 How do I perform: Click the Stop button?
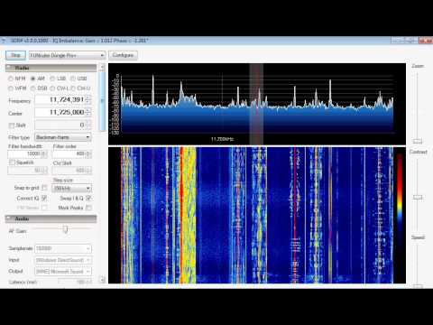[15, 55]
